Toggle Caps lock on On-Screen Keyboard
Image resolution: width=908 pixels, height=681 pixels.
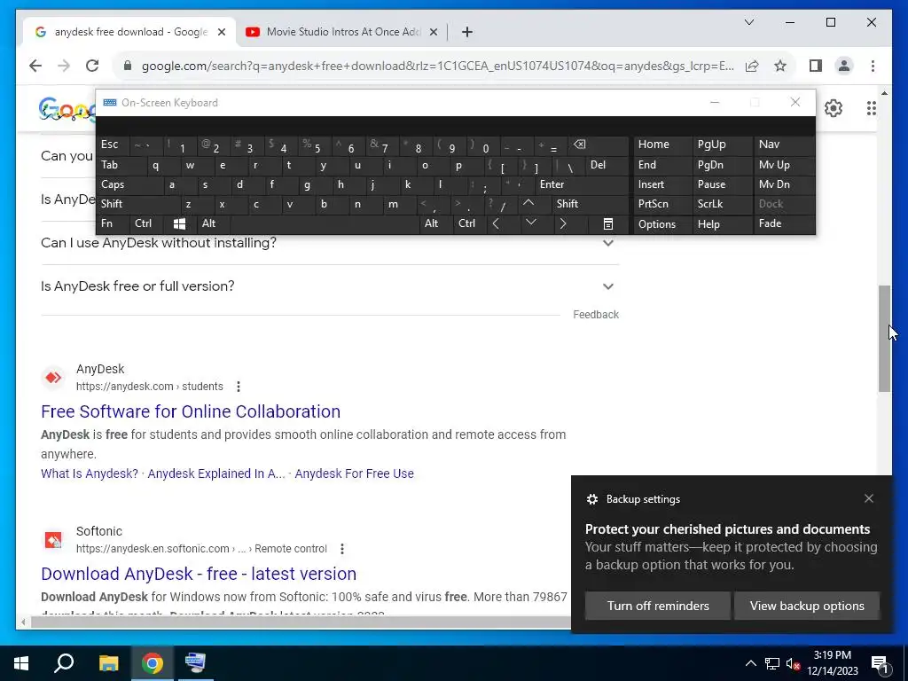129,184
